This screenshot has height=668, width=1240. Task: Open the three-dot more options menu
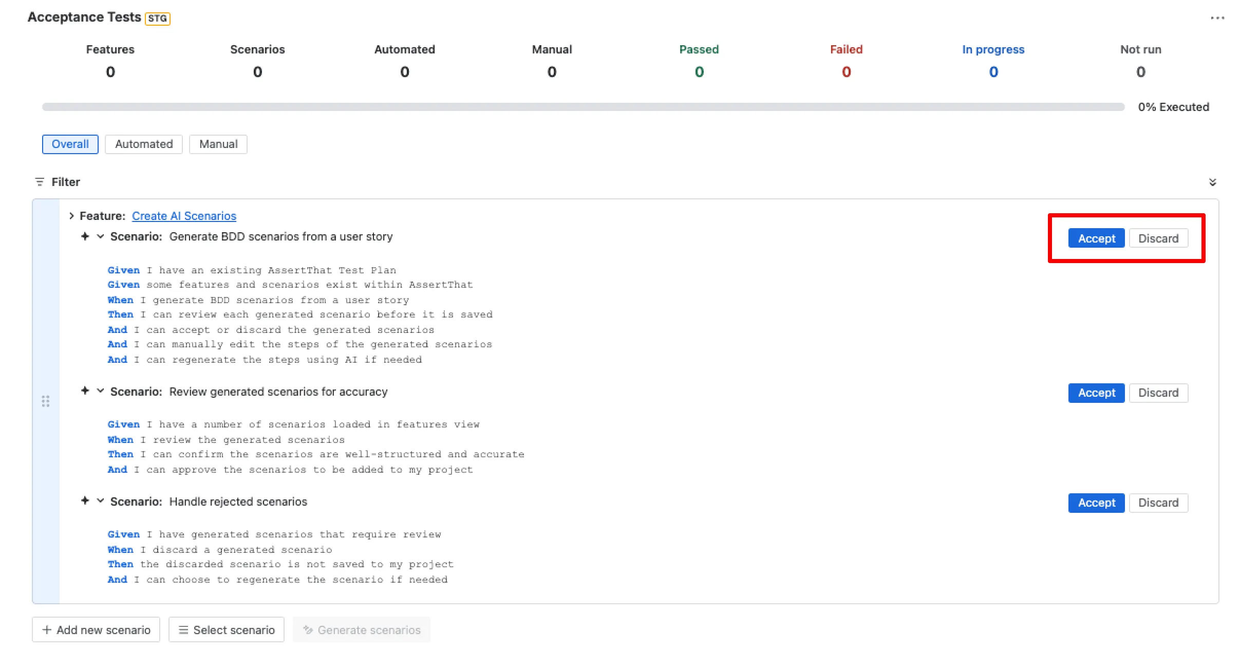pyautogui.click(x=1217, y=18)
